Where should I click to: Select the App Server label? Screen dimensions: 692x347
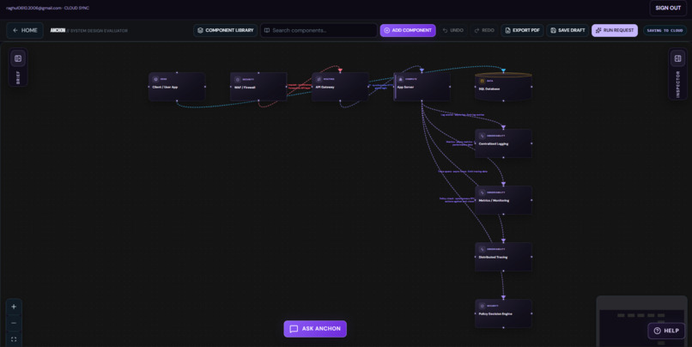(405, 88)
